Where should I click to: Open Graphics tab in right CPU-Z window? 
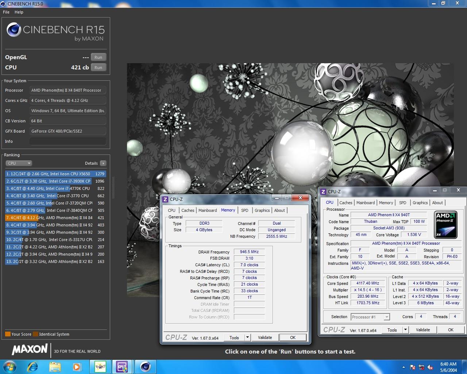click(420, 203)
